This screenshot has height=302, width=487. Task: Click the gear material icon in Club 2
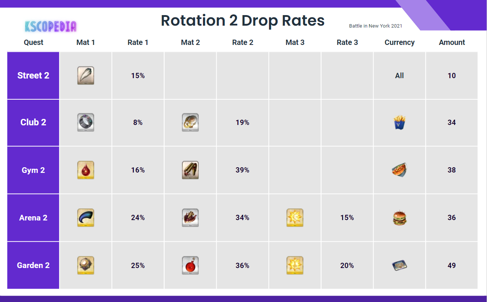click(190, 122)
